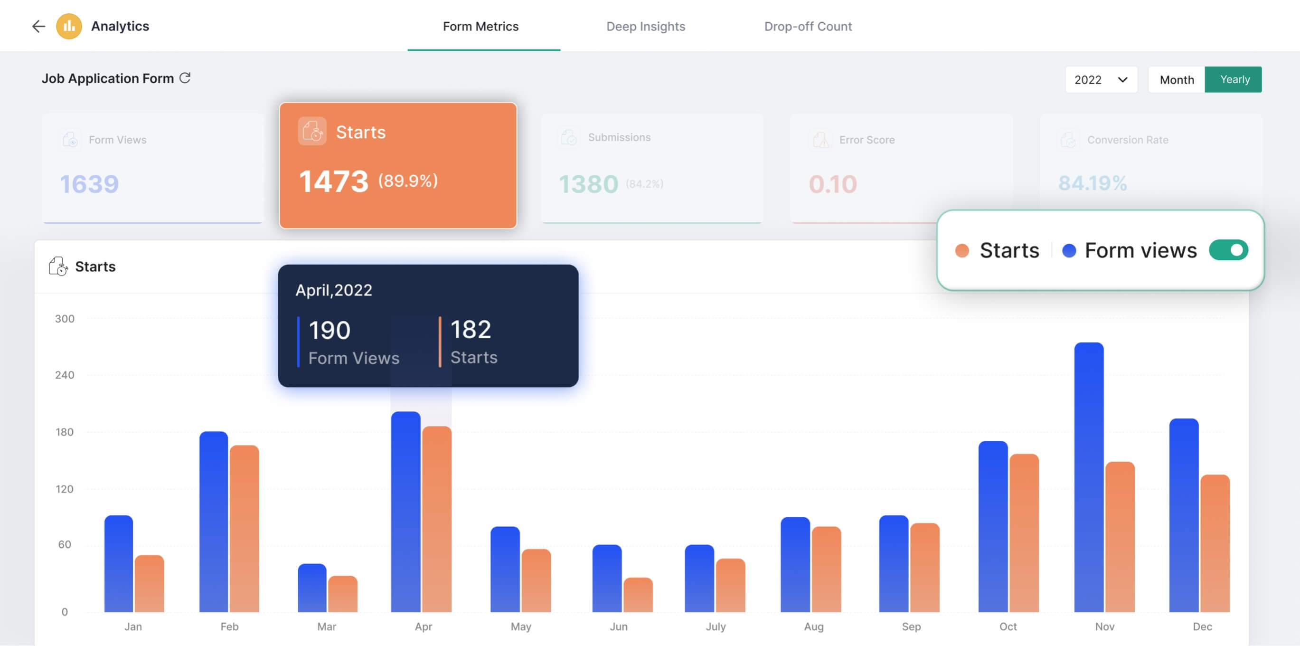The image size is (1300, 646).
Task: Select the Form Metrics tab
Action: click(480, 26)
